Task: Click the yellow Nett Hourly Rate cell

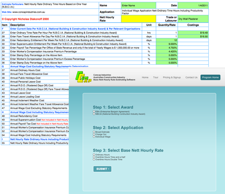Action: pyautogui.click(x=138, y=19)
